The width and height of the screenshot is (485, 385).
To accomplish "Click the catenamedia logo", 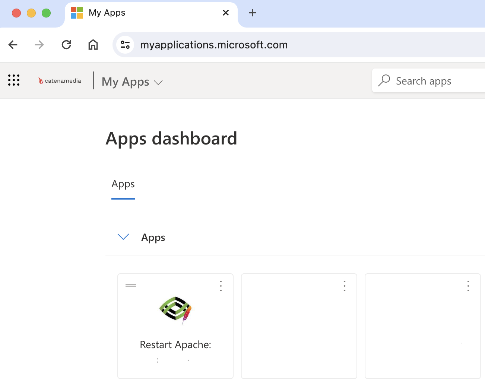I will (x=60, y=80).
